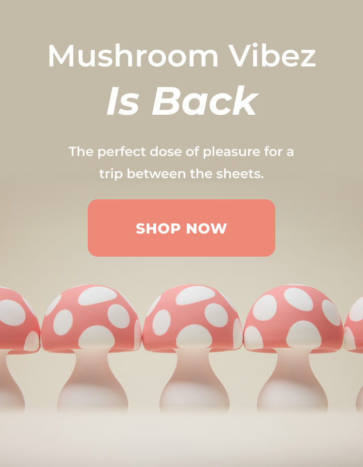Click the line "trip between the sheets."
This screenshot has height=467, width=363.
pos(181,173)
